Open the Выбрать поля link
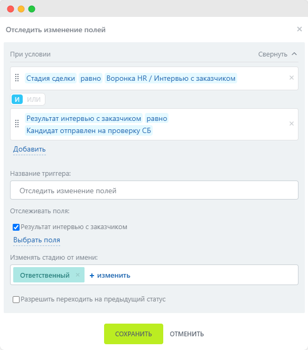 36,240
